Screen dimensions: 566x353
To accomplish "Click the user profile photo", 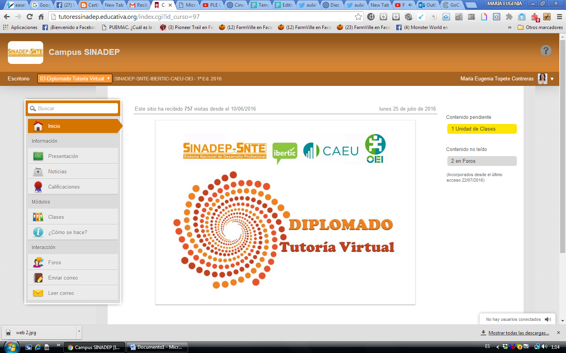I will click(543, 78).
